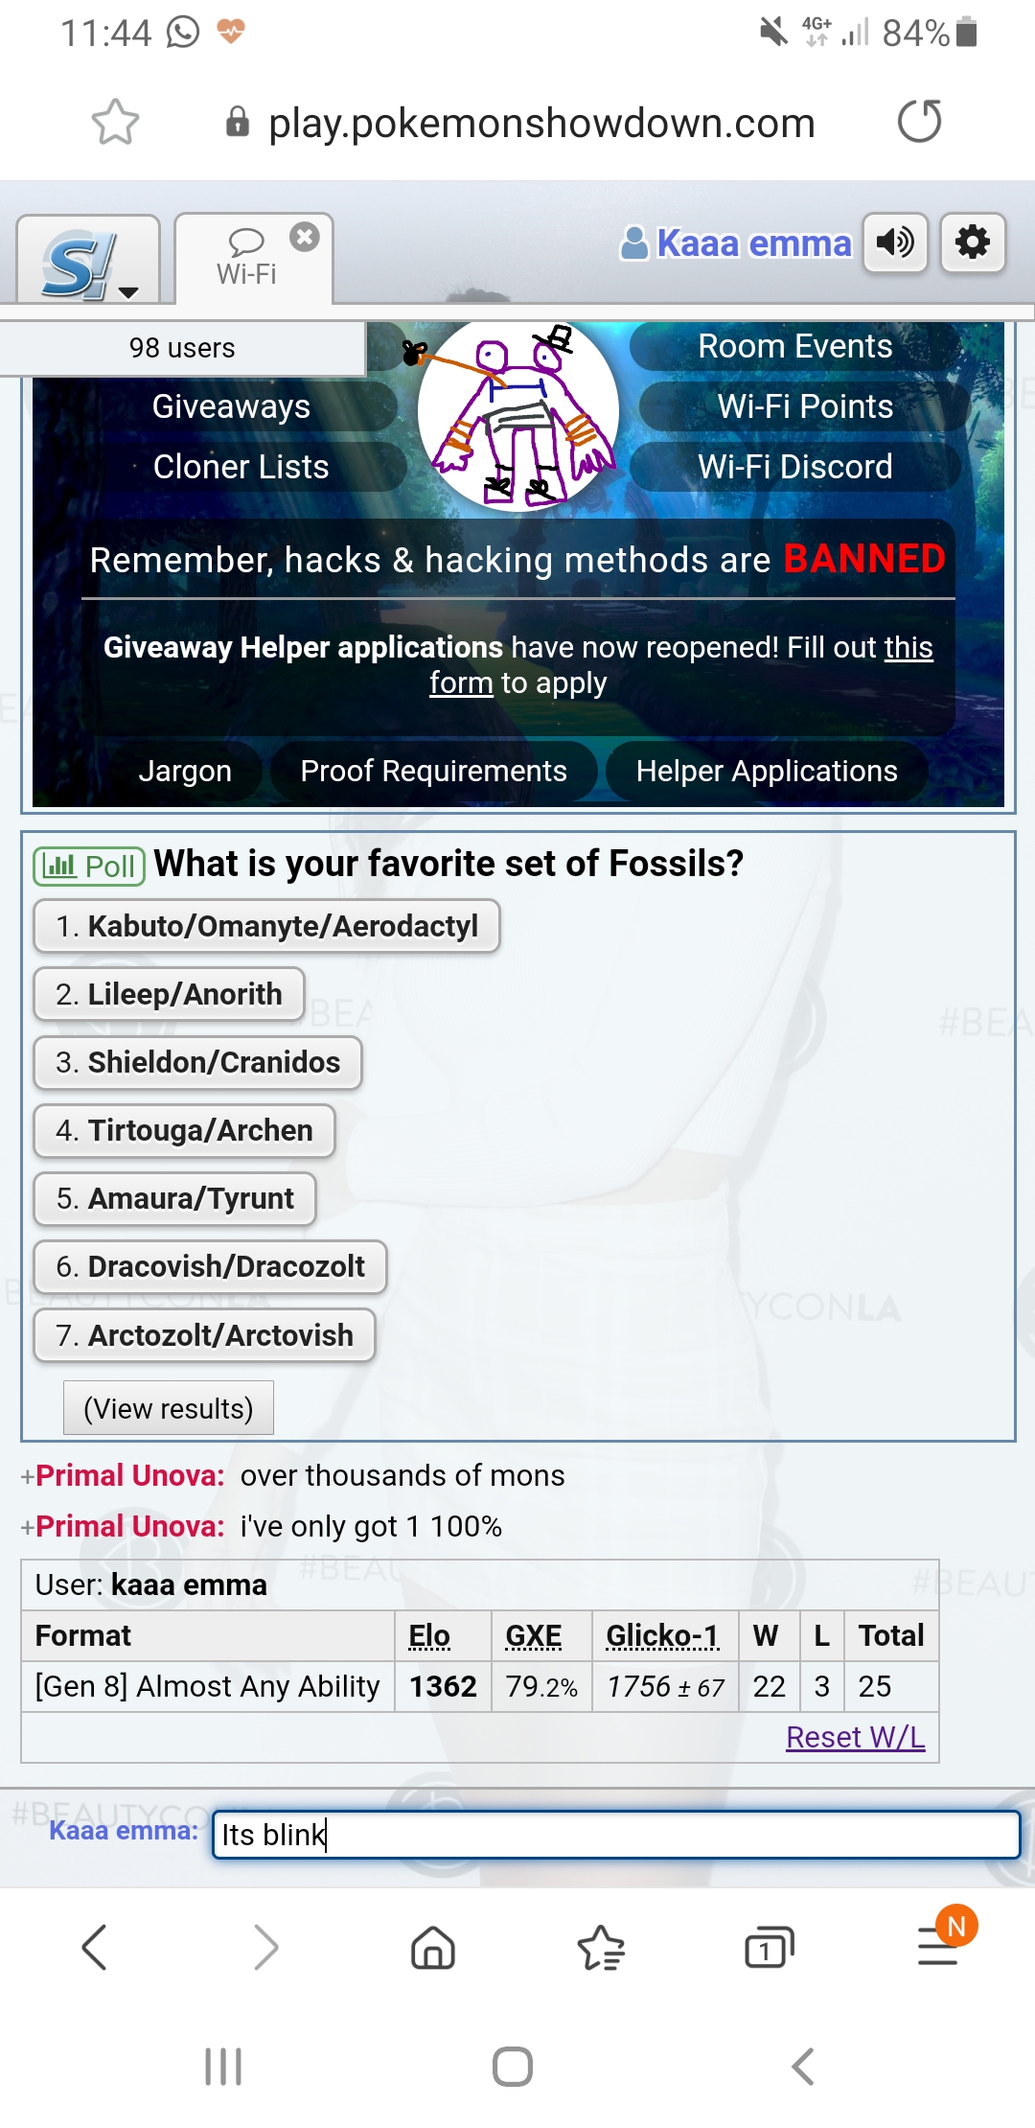Screen dimensions: 1035x2128
Task: Show the open browser tabs icon
Action: point(769,1948)
